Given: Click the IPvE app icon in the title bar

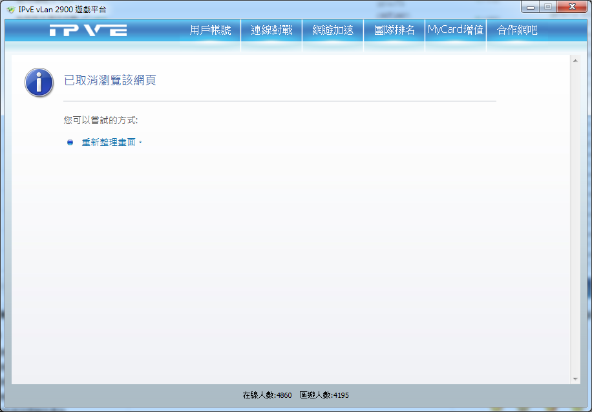Looking at the screenshot, I should 10,10.
